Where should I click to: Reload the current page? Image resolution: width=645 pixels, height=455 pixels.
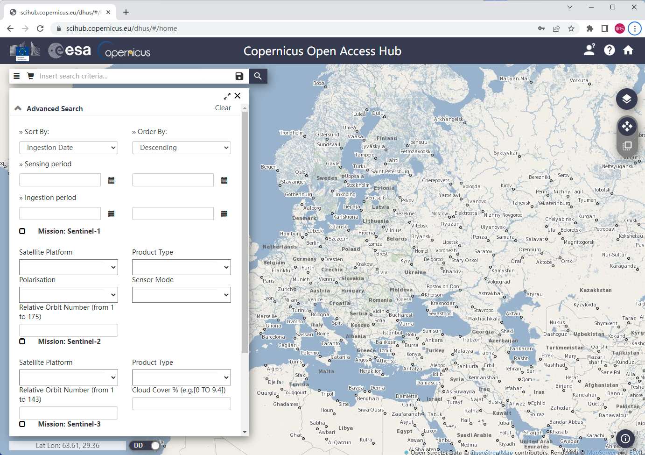(40, 28)
